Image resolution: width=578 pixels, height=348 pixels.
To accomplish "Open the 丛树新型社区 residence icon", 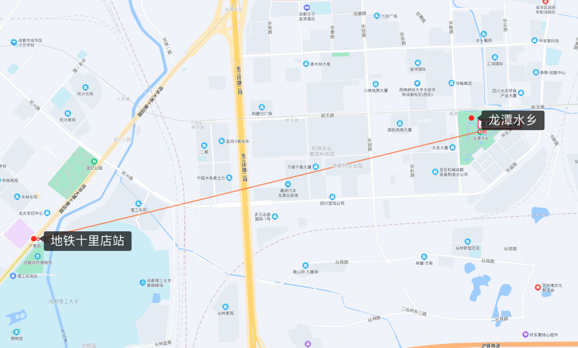I will 467,242.
